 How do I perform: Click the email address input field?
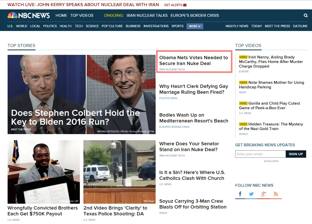(260, 154)
